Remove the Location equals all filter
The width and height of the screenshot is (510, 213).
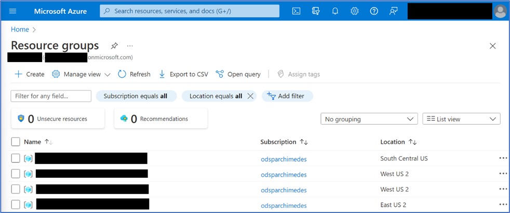point(250,96)
